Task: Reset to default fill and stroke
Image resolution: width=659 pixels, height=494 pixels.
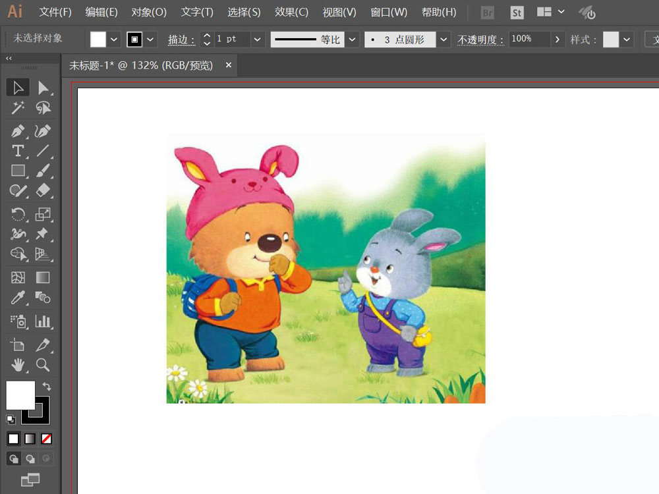Action: [11, 419]
